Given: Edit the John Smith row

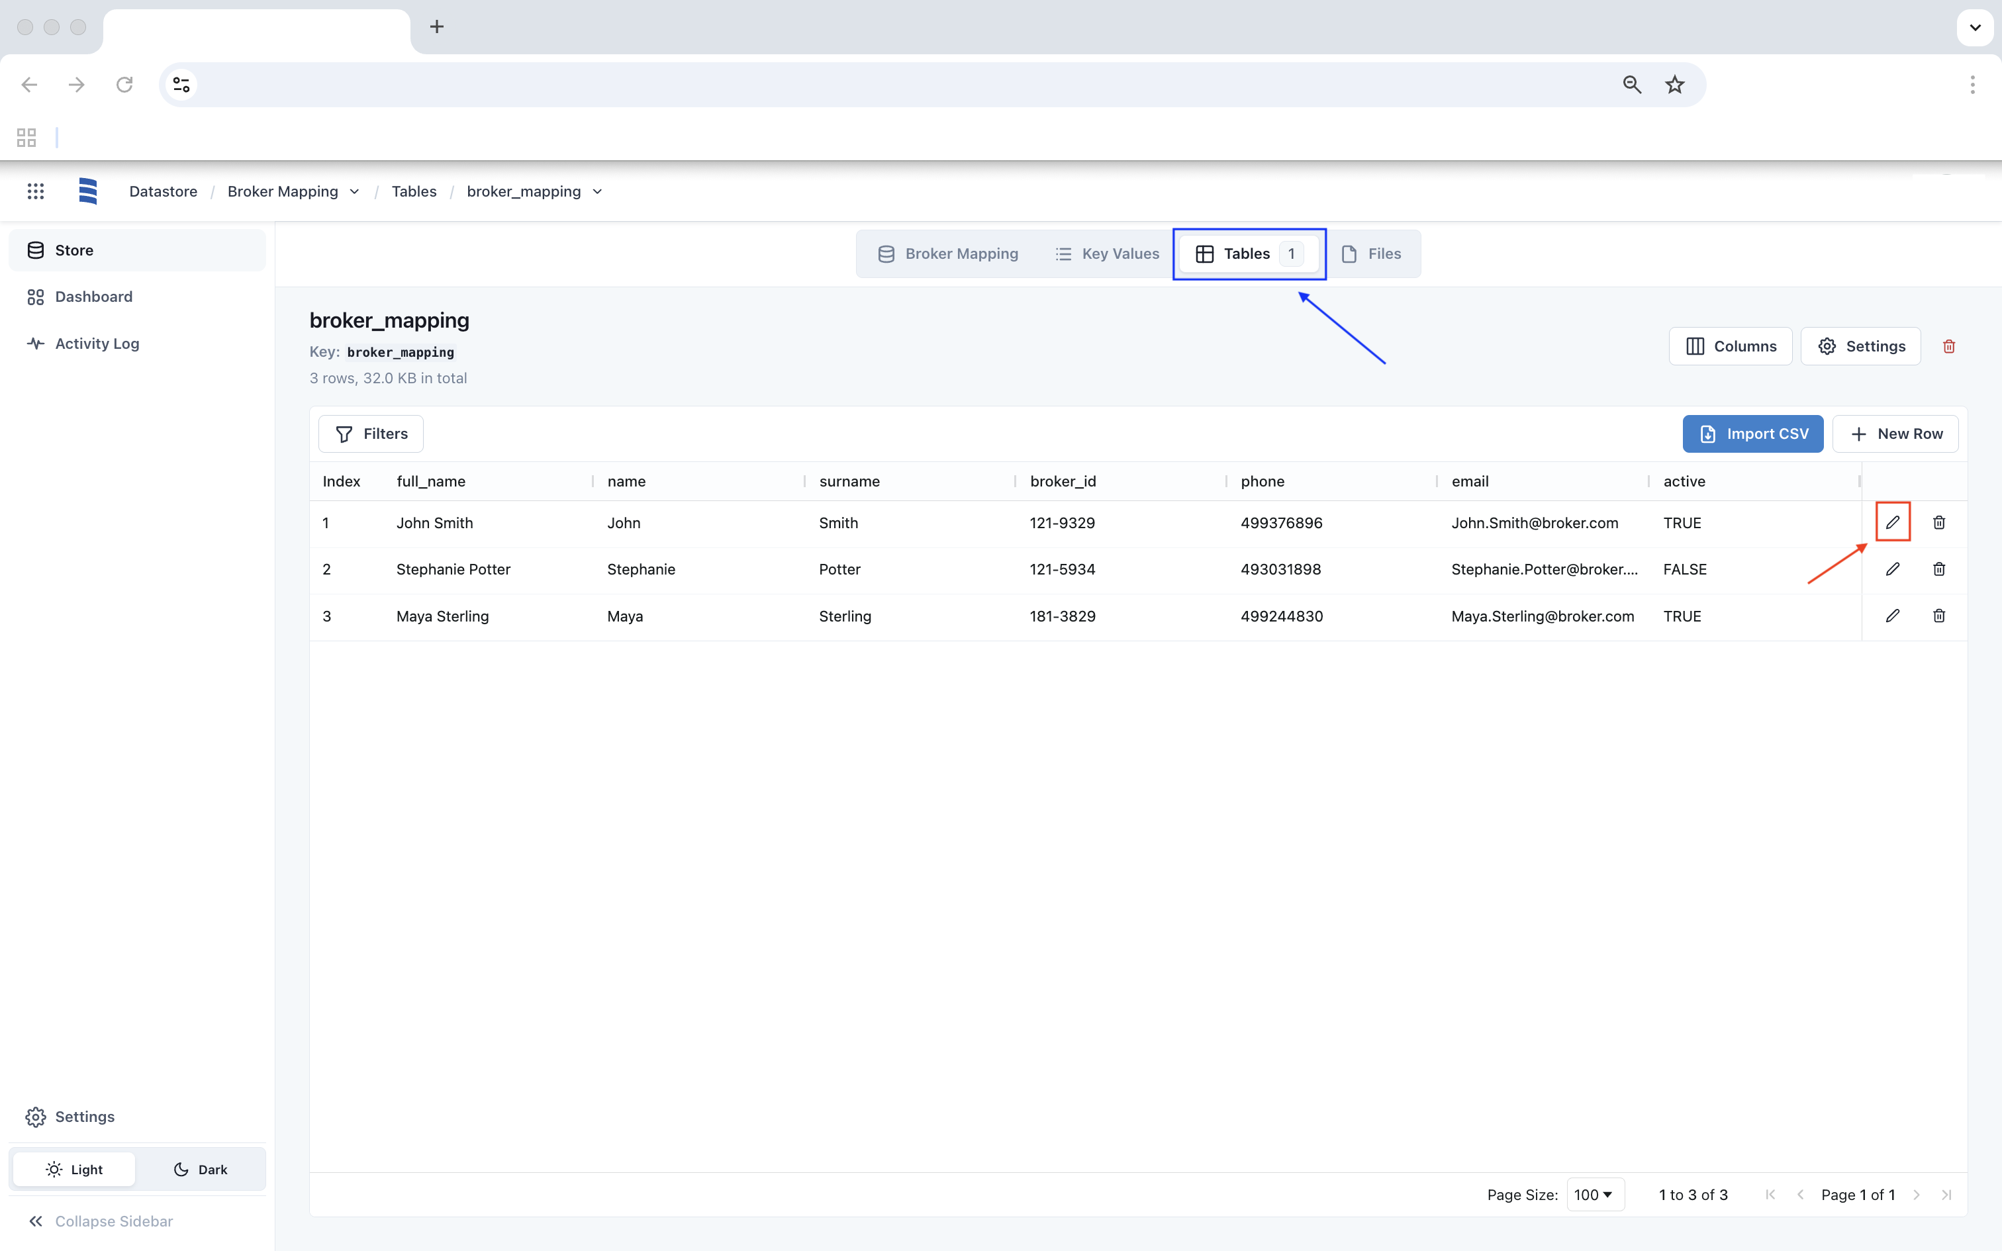Looking at the screenshot, I should (x=1892, y=522).
